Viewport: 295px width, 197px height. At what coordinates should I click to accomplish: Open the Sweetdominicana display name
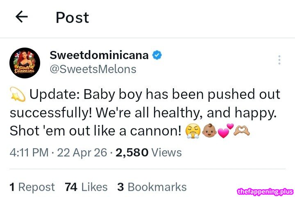coord(99,55)
